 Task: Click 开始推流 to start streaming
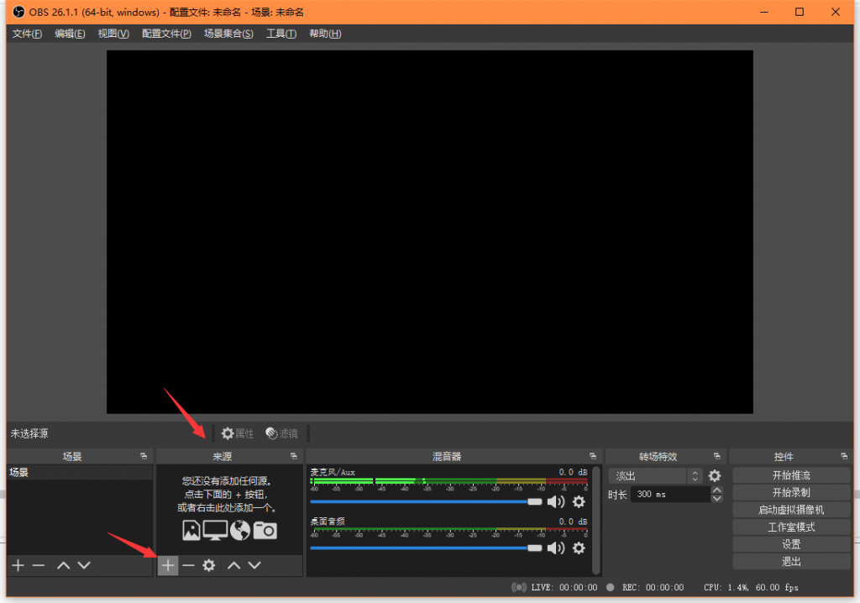791,475
